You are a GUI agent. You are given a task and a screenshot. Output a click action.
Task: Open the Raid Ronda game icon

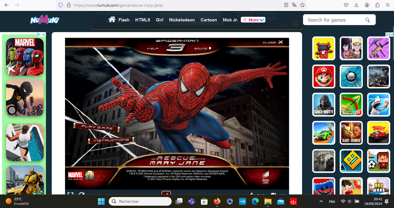[351, 133]
